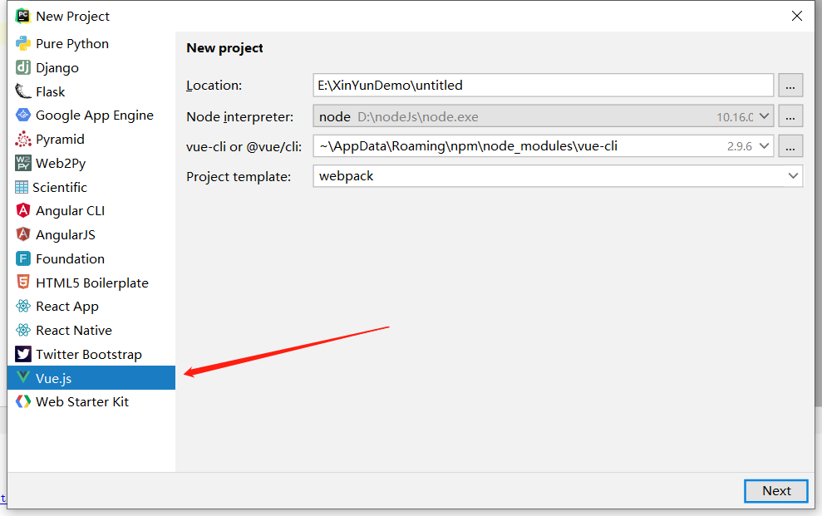Choose AngularJS from the project types
Image resolution: width=822 pixels, height=516 pixels.
(66, 235)
